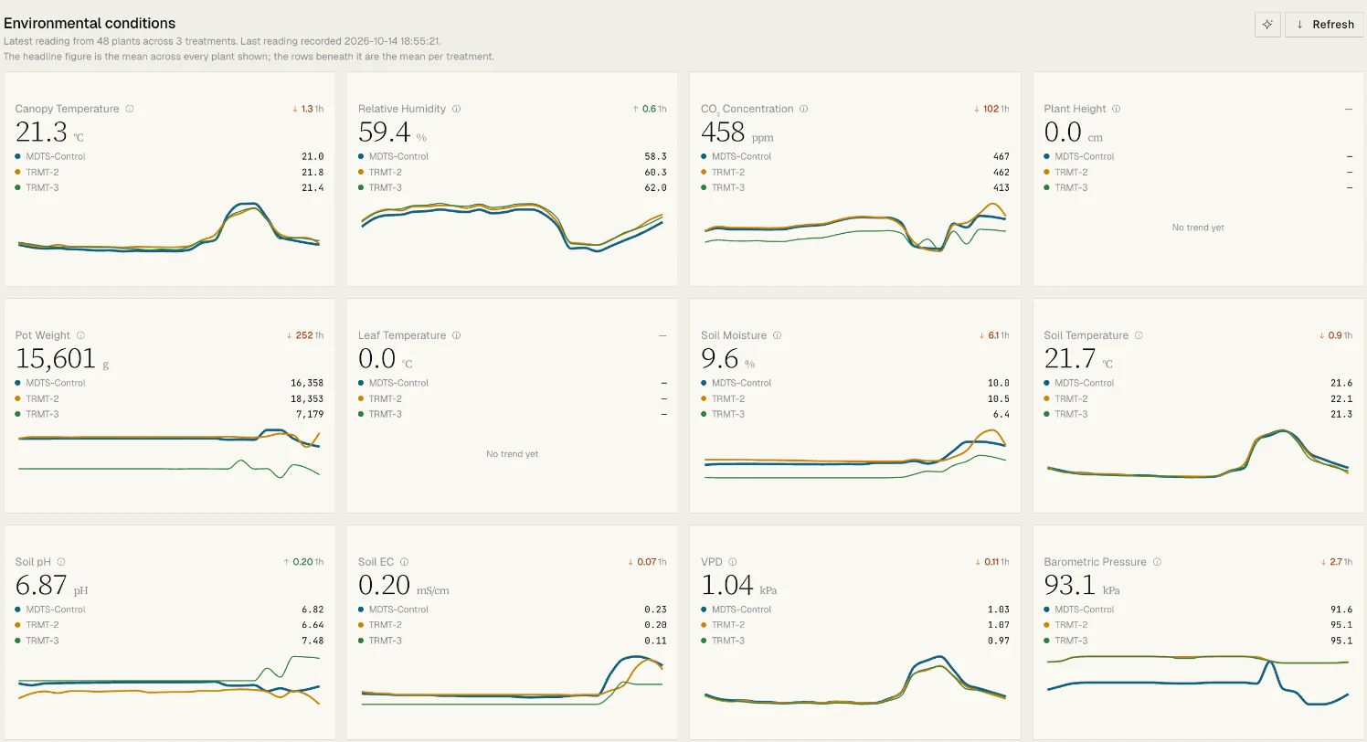Click MDTS-Control value 91.6 in Barometric Pressure
Image resolution: width=1367 pixels, height=742 pixels.
tap(1342, 609)
